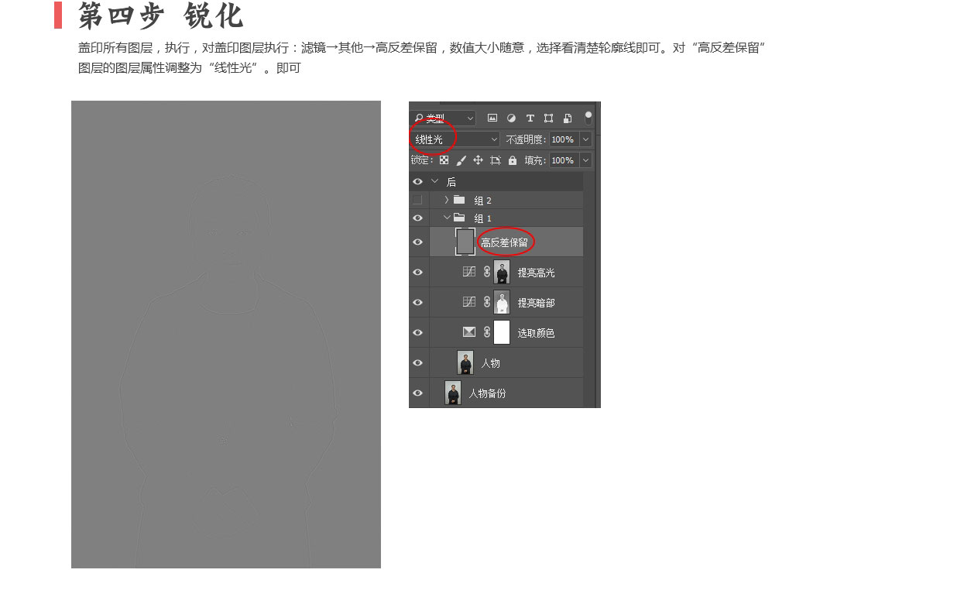
Task: Open the 线性光 blend mode dropdown
Action: 455,139
